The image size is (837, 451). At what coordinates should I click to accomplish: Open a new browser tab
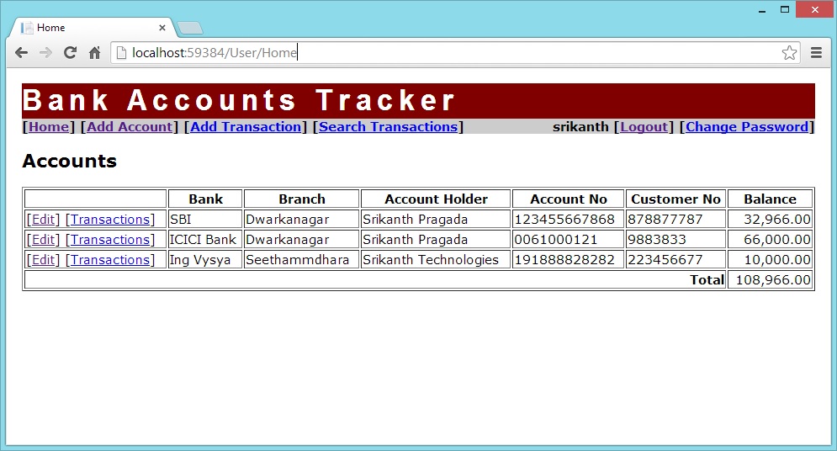point(189,28)
